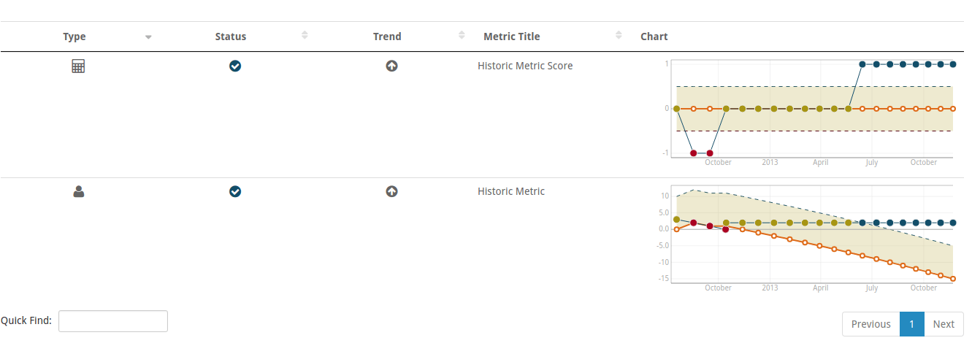Open the Historic Metric Score title
Image resolution: width=972 pixels, height=354 pixels.
click(x=525, y=66)
